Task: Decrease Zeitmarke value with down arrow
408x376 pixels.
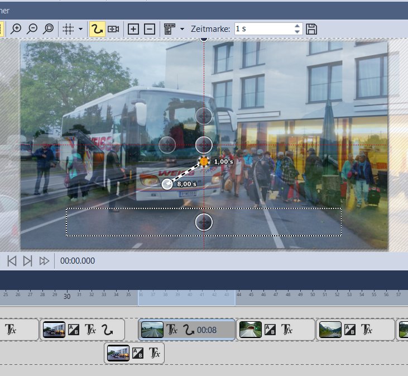Action: coord(297,32)
